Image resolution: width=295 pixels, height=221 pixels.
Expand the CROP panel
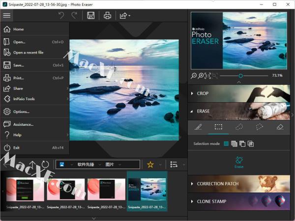[239, 93]
